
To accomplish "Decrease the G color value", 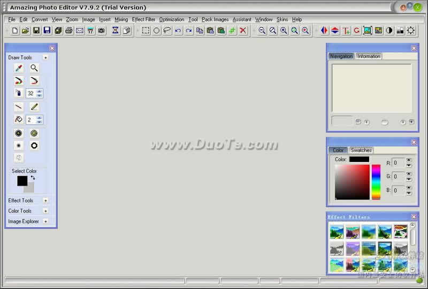I will [x=409, y=179].
